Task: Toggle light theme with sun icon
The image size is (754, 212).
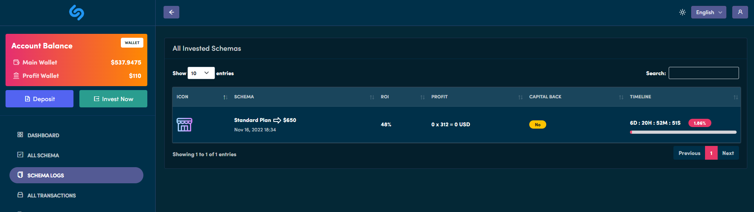Action: pos(682,12)
